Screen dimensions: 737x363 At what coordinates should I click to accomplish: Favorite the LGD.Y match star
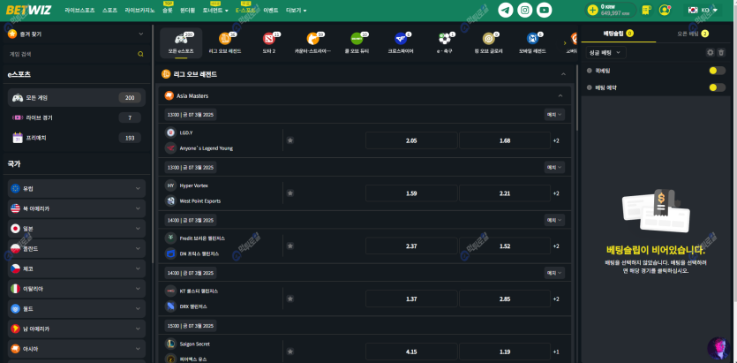290,140
